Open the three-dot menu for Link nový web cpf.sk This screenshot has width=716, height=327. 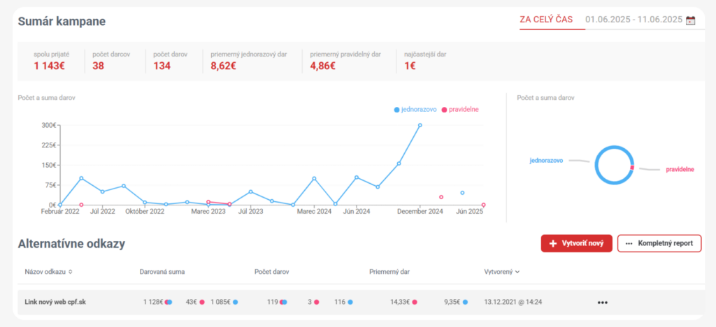click(x=602, y=303)
